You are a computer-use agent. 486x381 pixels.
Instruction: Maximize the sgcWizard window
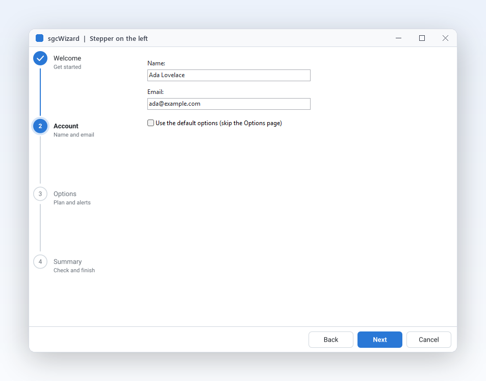422,38
